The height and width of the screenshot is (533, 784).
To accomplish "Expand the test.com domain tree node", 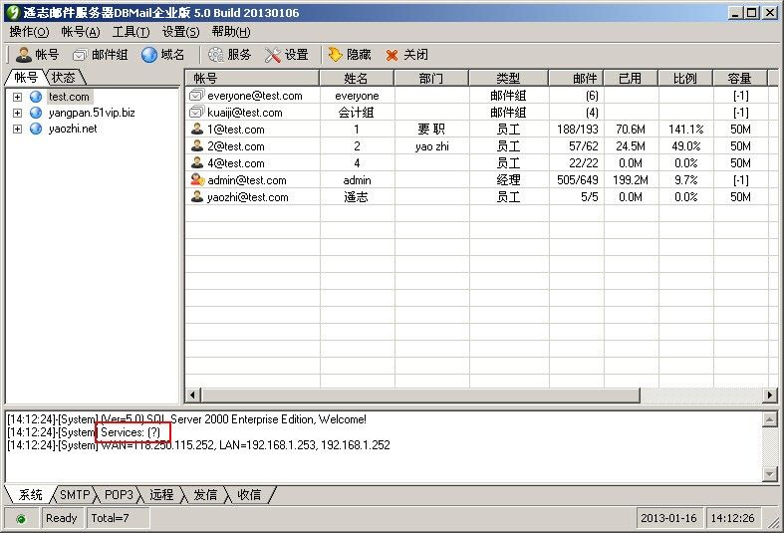I will coord(17,97).
